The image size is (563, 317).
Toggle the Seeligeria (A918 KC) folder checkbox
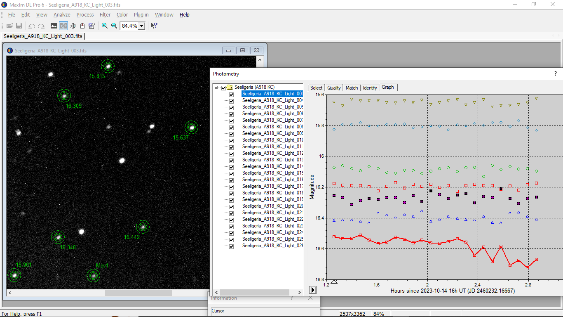pyautogui.click(x=223, y=88)
